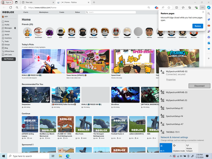Open Properties link for connected network
212x159 pixels.
171,80
